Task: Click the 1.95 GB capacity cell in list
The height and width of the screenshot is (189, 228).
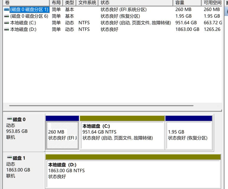Action: point(183,16)
